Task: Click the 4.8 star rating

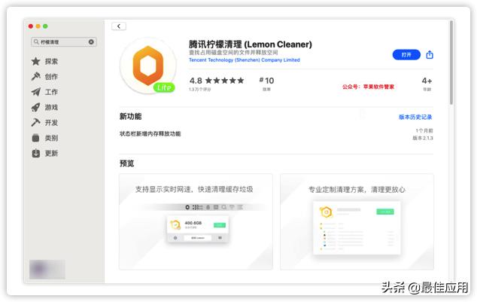Action: (x=217, y=81)
